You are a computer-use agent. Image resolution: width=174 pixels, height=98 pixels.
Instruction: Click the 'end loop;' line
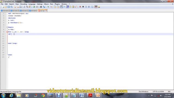tap(13, 43)
